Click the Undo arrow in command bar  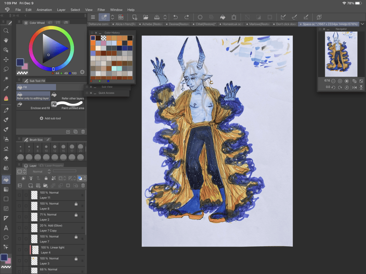(x=175, y=17)
